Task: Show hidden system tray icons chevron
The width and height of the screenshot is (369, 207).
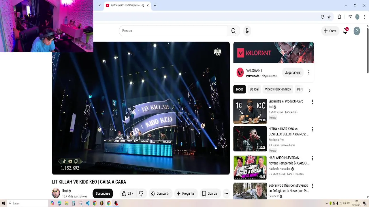Action: click(327, 203)
